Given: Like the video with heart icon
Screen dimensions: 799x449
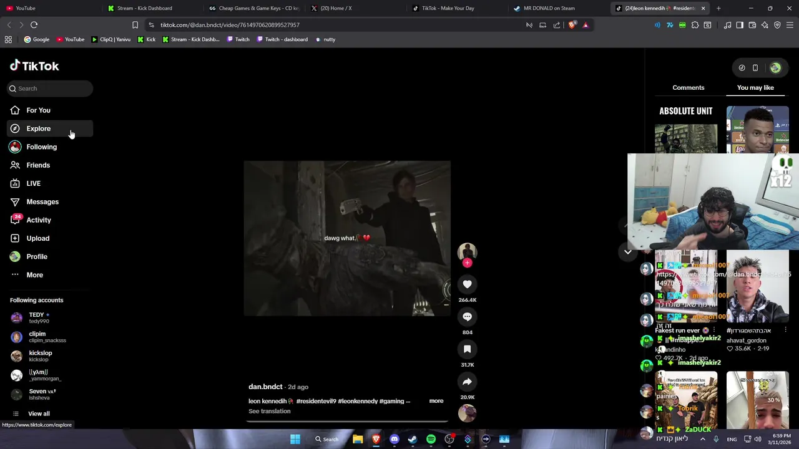Looking at the screenshot, I should (467, 284).
